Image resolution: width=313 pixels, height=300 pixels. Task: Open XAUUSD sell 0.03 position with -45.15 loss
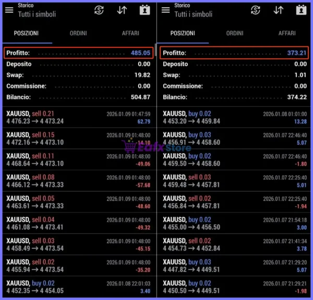79,244
